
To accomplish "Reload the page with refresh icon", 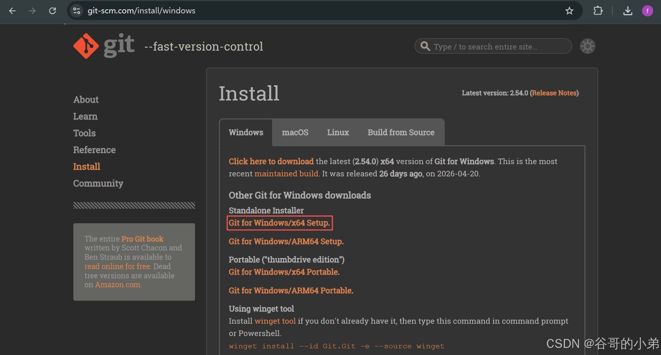I will [x=52, y=11].
